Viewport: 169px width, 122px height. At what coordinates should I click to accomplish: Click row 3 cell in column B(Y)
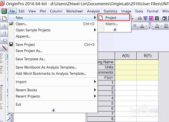pyautogui.click(x=148, y=93)
